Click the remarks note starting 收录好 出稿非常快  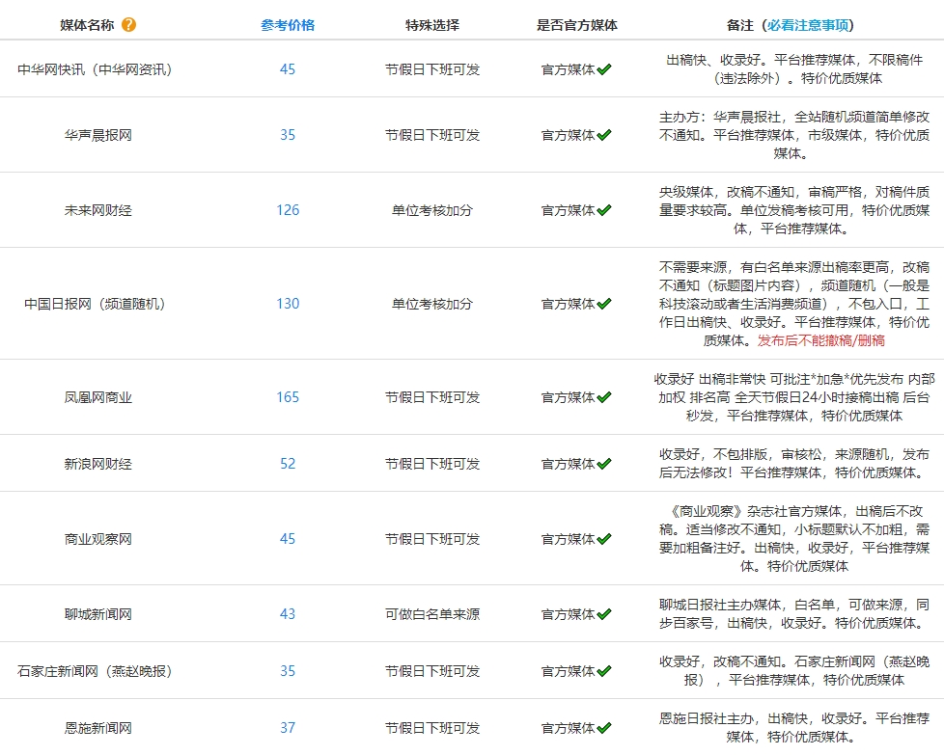coord(794,397)
